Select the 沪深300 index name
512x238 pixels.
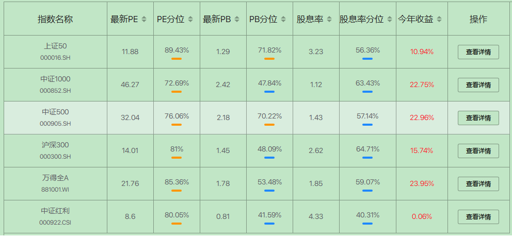point(55,145)
